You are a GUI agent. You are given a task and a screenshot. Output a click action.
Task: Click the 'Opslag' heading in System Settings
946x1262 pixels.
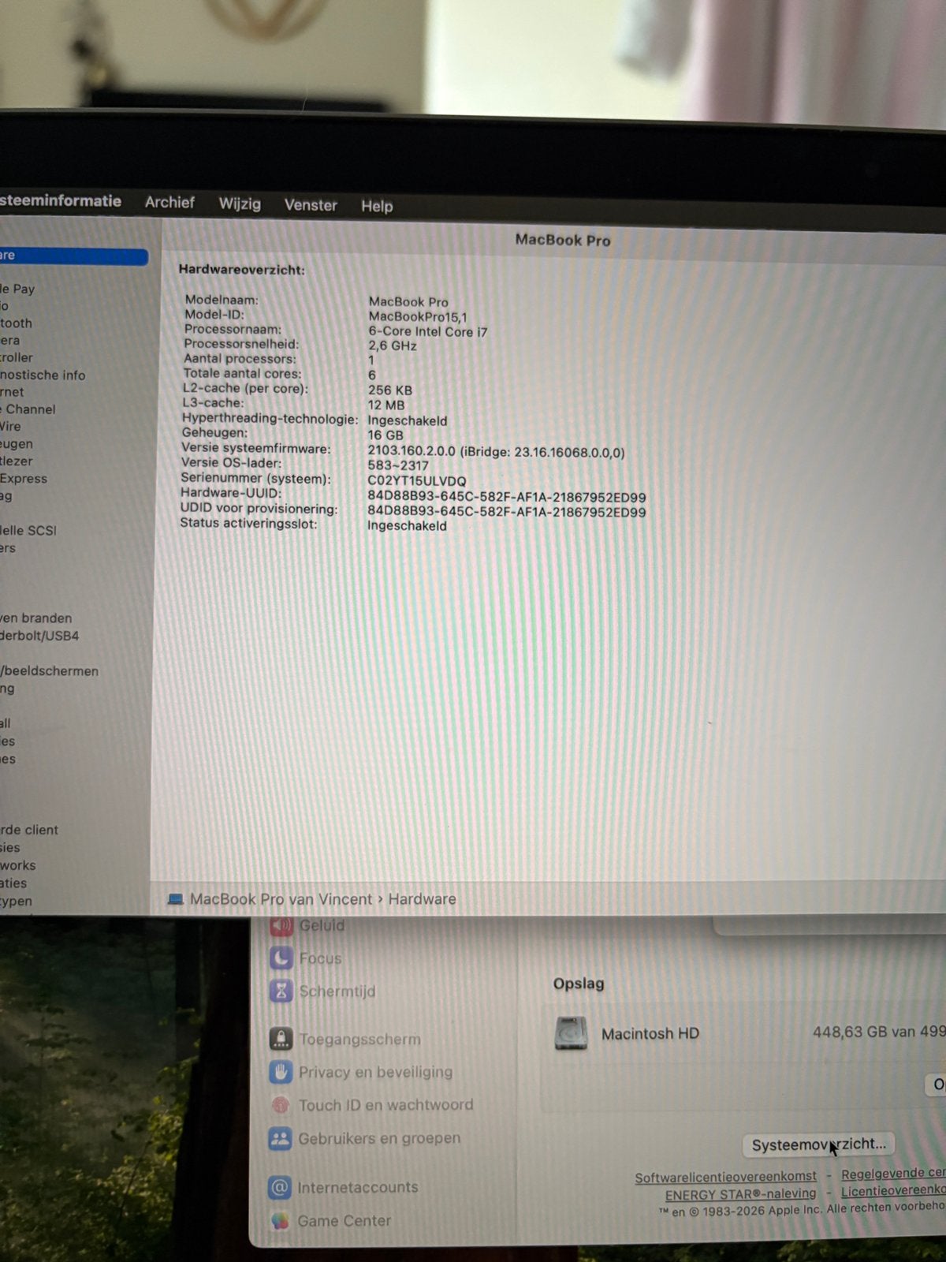point(579,984)
